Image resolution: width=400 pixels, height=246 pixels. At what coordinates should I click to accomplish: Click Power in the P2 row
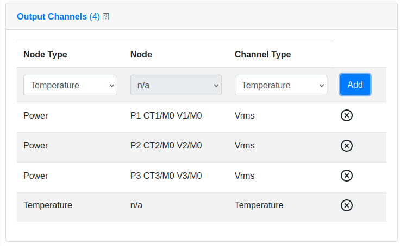point(36,146)
